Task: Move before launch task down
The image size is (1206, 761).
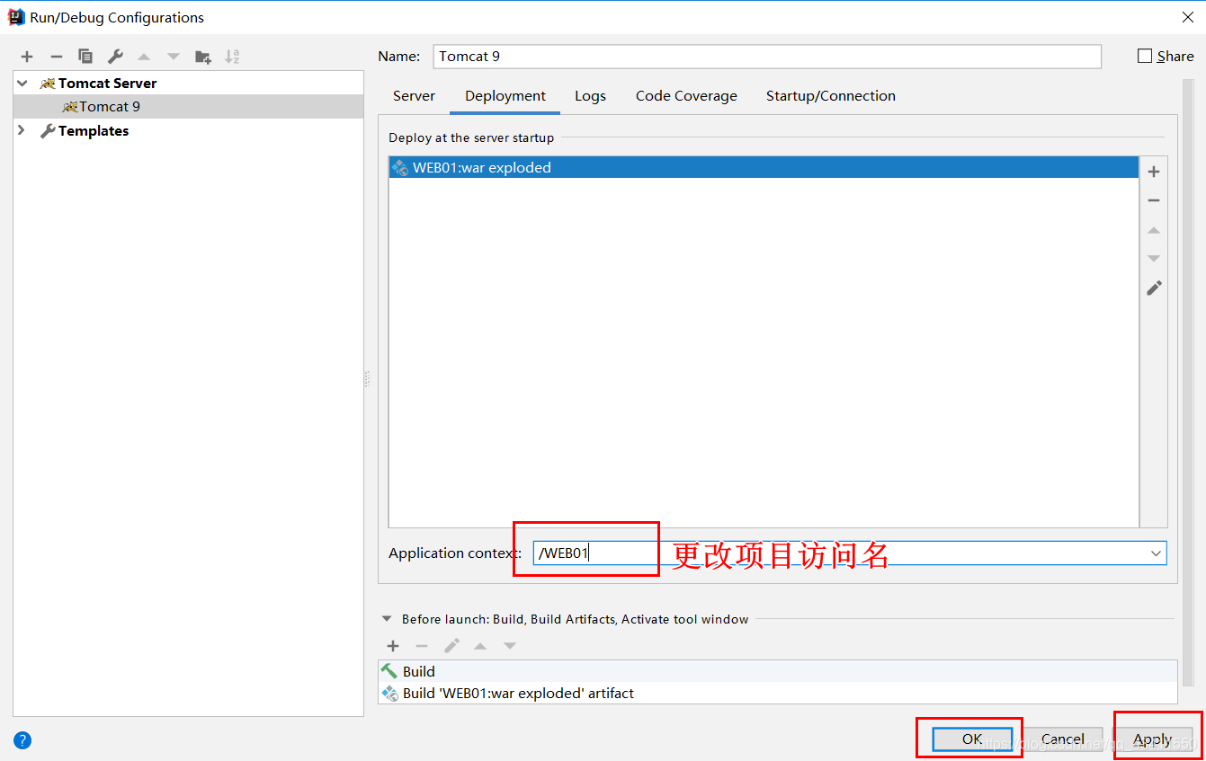Action: pos(510,646)
